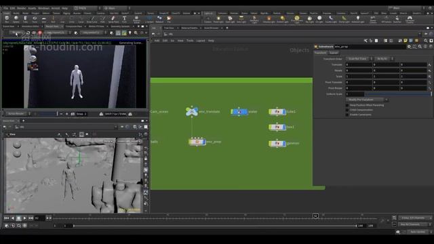The width and height of the screenshot is (434, 244).
Task: Click the env_prop subnetwork node
Action: click(197, 142)
